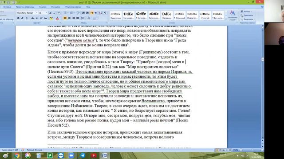The width and height of the screenshot is (284, 159).
Task: Open borders dropdown arrow
Action: pyautogui.click(x=97, y=18)
